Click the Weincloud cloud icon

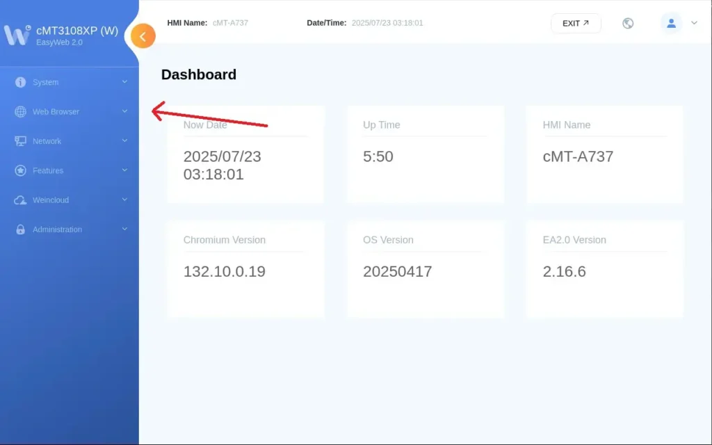(x=20, y=200)
